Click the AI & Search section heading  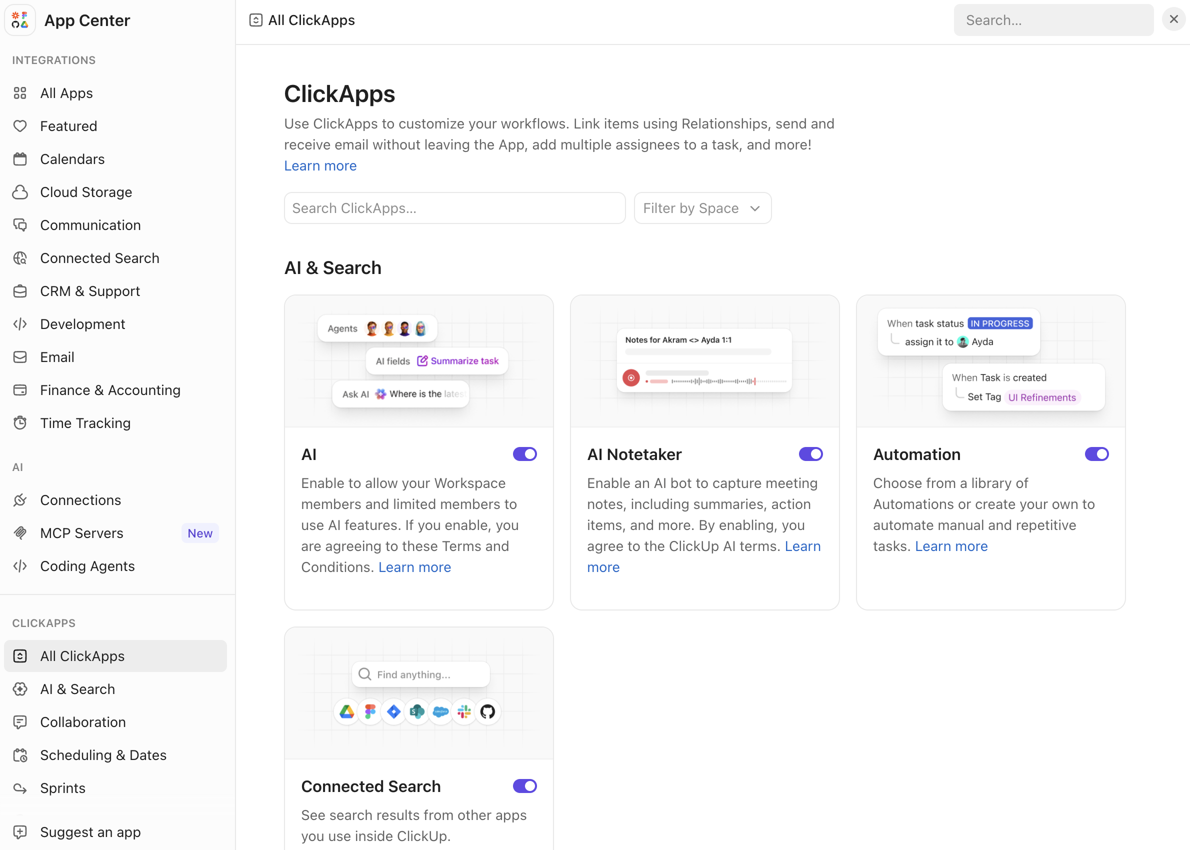[x=333, y=267]
